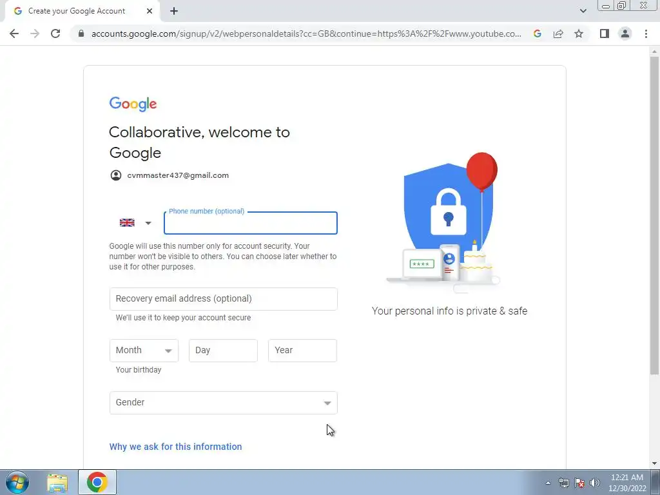The image size is (660, 495).
Task: Click the Recovery email address field
Action: pyautogui.click(x=224, y=299)
